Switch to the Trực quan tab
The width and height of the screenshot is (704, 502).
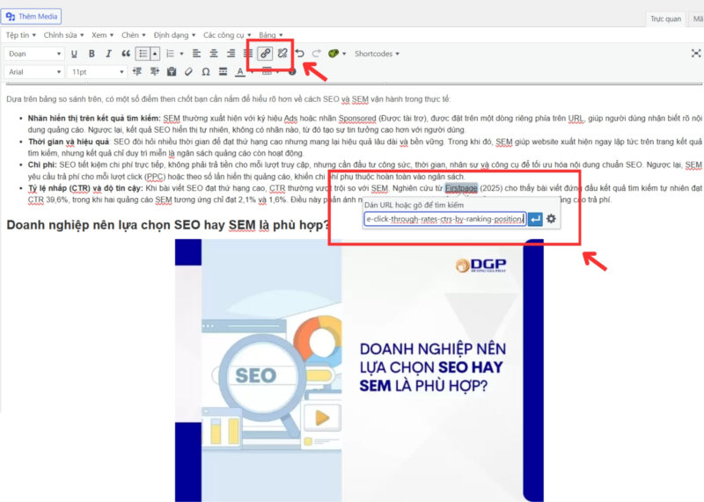[665, 18]
